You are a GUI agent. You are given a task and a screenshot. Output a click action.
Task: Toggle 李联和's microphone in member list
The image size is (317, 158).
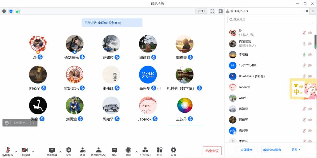pos(304,55)
